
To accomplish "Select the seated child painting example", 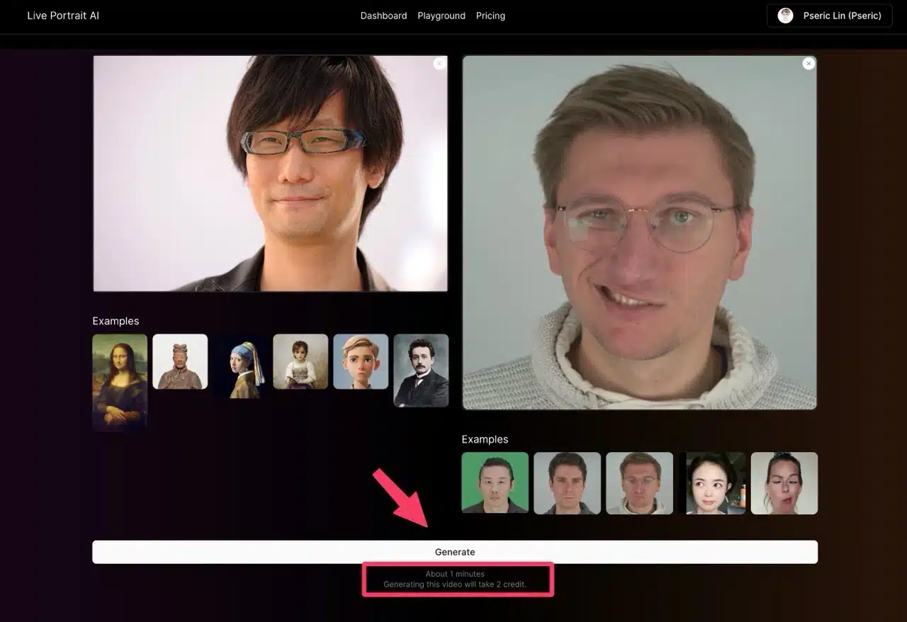I will [x=300, y=361].
